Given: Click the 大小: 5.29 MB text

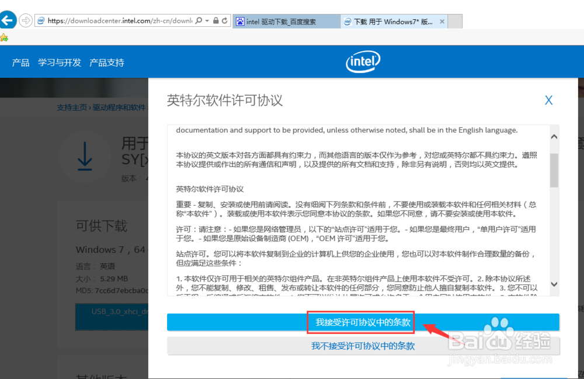Looking at the screenshot, I should [102, 279].
